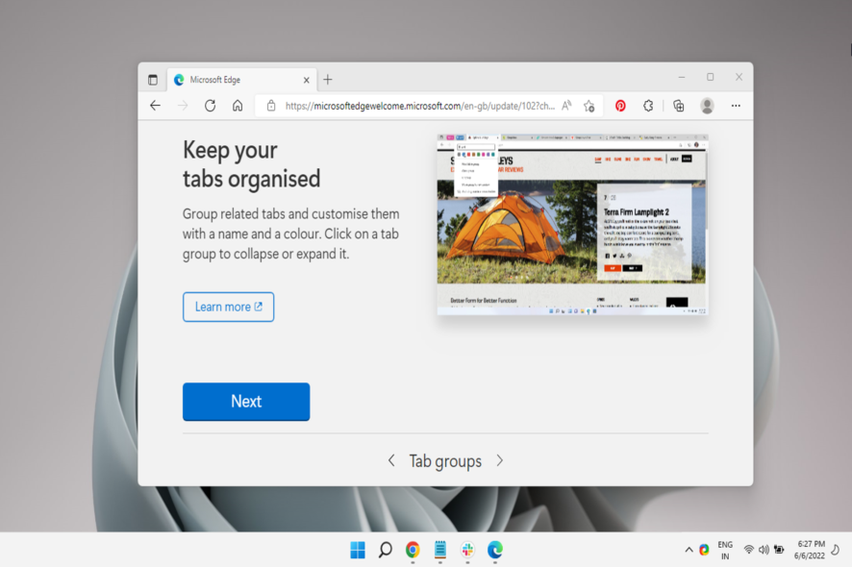Open Microsoft Edge taskbar icon

coord(495,550)
